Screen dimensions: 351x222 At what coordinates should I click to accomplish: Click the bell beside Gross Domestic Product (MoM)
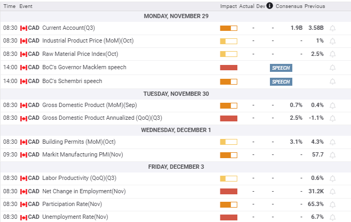(333, 105)
